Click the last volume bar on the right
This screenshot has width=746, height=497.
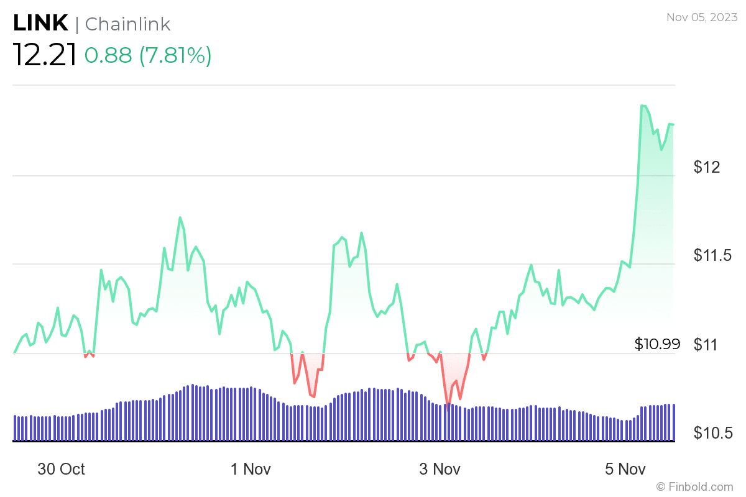click(673, 422)
